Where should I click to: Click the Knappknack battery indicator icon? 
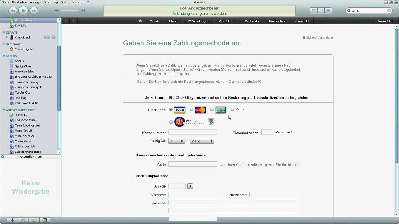pos(47,37)
